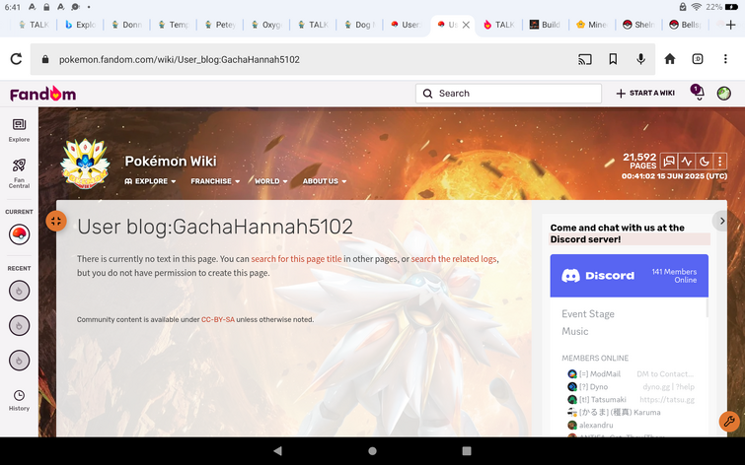The image size is (745, 465).
Task: Switch to the Temp browser tab
Action: click(173, 25)
